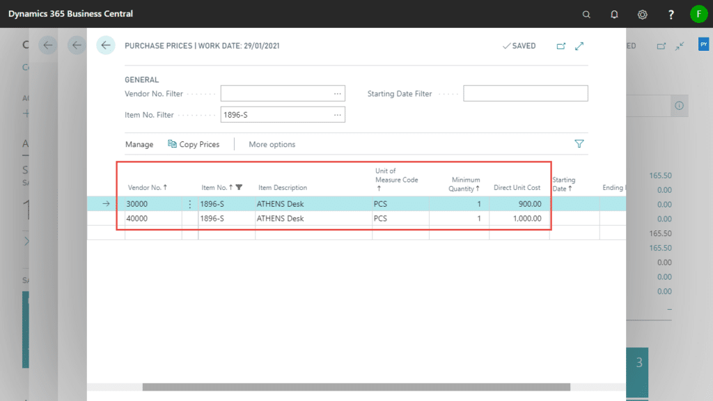
Task: Expand Purchase Prices page to full width
Action: pyautogui.click(x=579, y=46)
